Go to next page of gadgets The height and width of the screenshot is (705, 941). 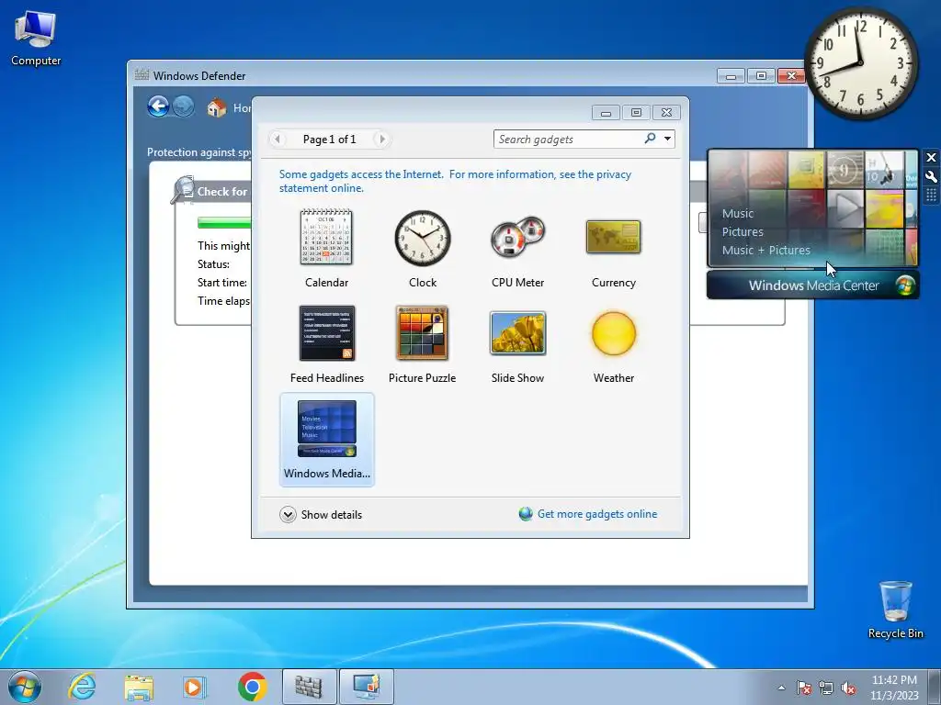381,140
